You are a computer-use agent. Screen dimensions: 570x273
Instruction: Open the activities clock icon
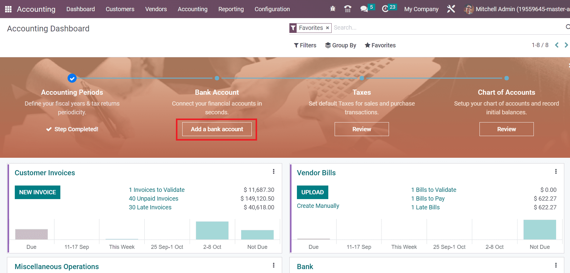click(385, 9)
